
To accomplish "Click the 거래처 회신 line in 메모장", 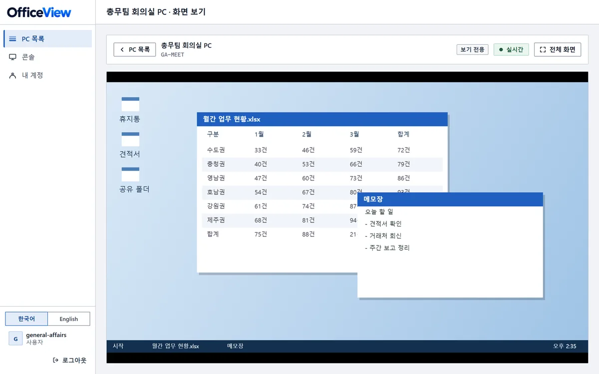I will point(383,236).
